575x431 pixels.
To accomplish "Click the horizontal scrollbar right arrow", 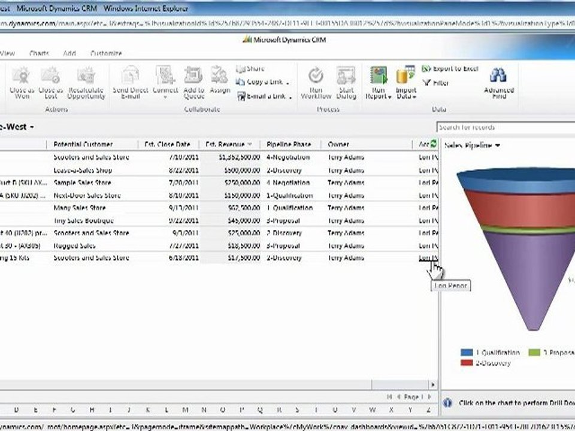I will click(432, 384).
